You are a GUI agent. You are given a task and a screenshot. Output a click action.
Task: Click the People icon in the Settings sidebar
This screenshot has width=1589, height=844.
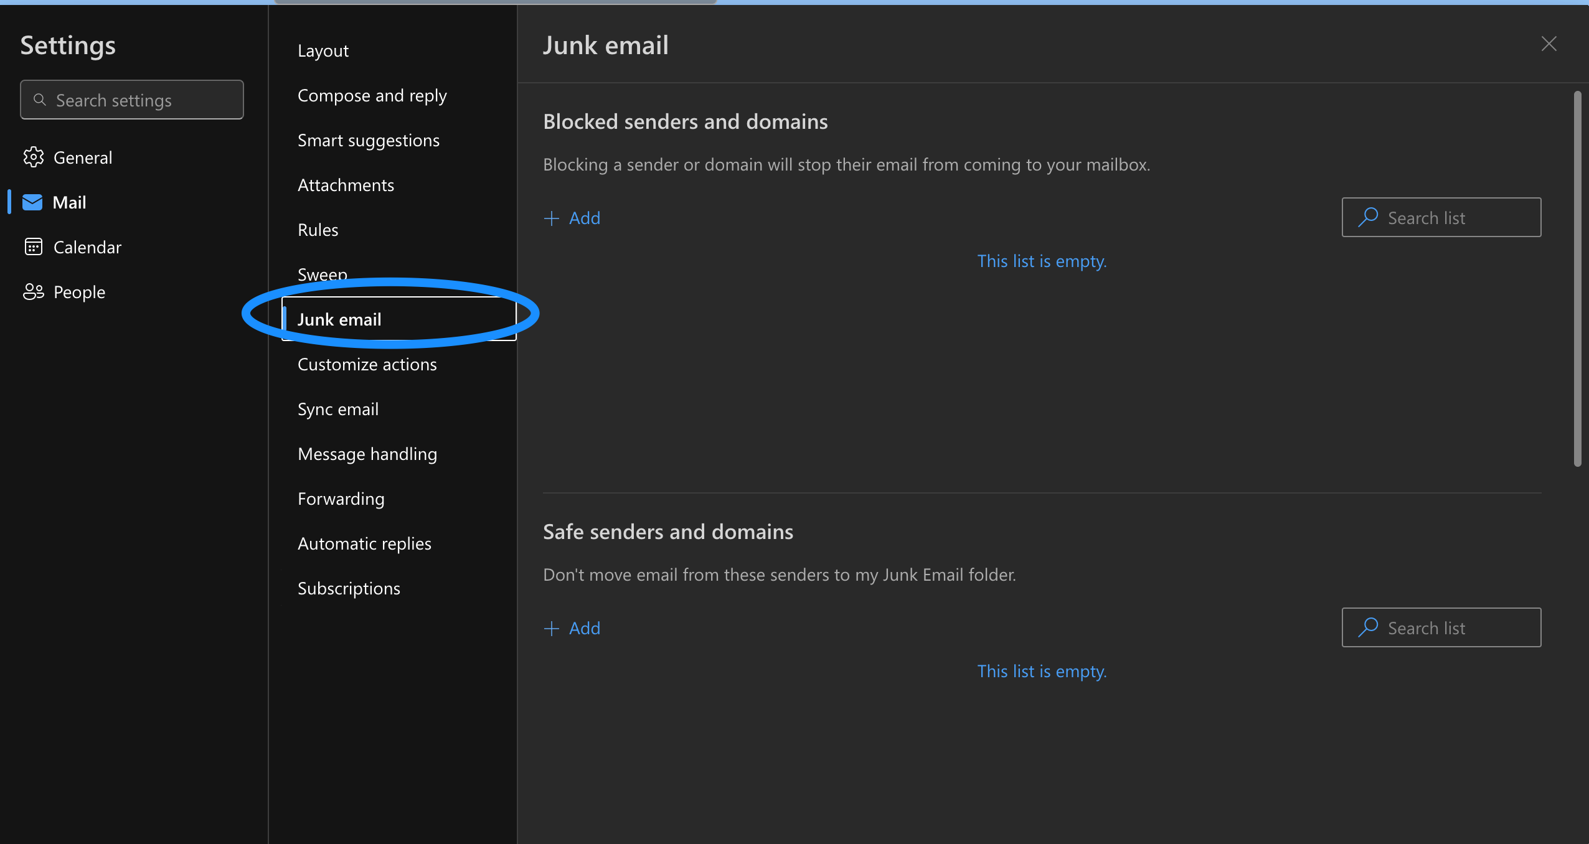pyautogui.click(x=34, y=291)
